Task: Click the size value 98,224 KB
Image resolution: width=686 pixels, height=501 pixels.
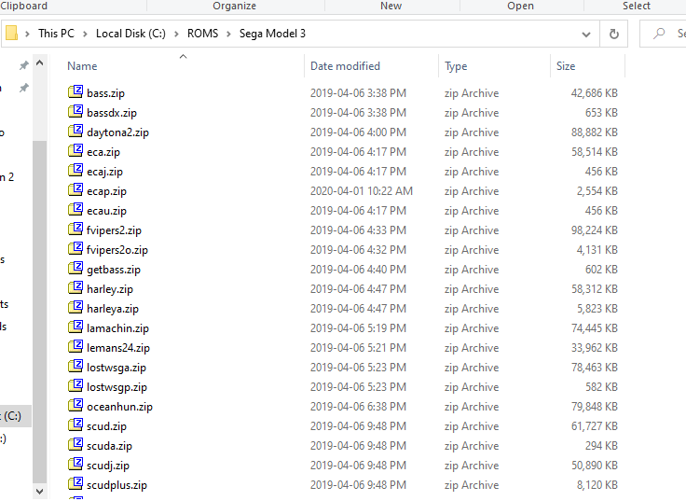Action: 594,230
